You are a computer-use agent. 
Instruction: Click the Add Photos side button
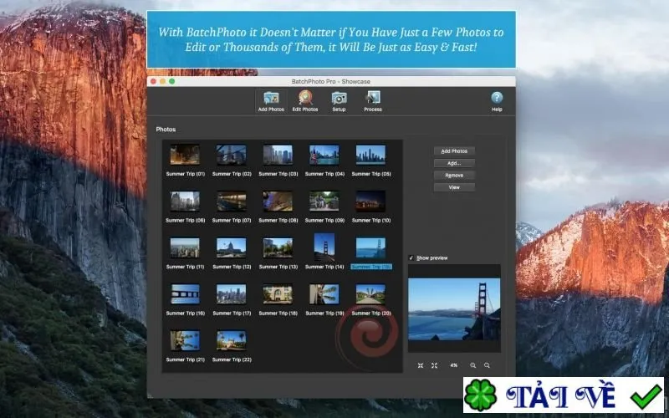pyautogui.click(x=454, y=151)
